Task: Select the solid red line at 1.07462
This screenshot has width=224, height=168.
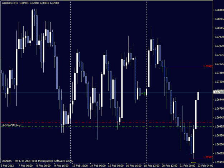Action: [184, 68]
